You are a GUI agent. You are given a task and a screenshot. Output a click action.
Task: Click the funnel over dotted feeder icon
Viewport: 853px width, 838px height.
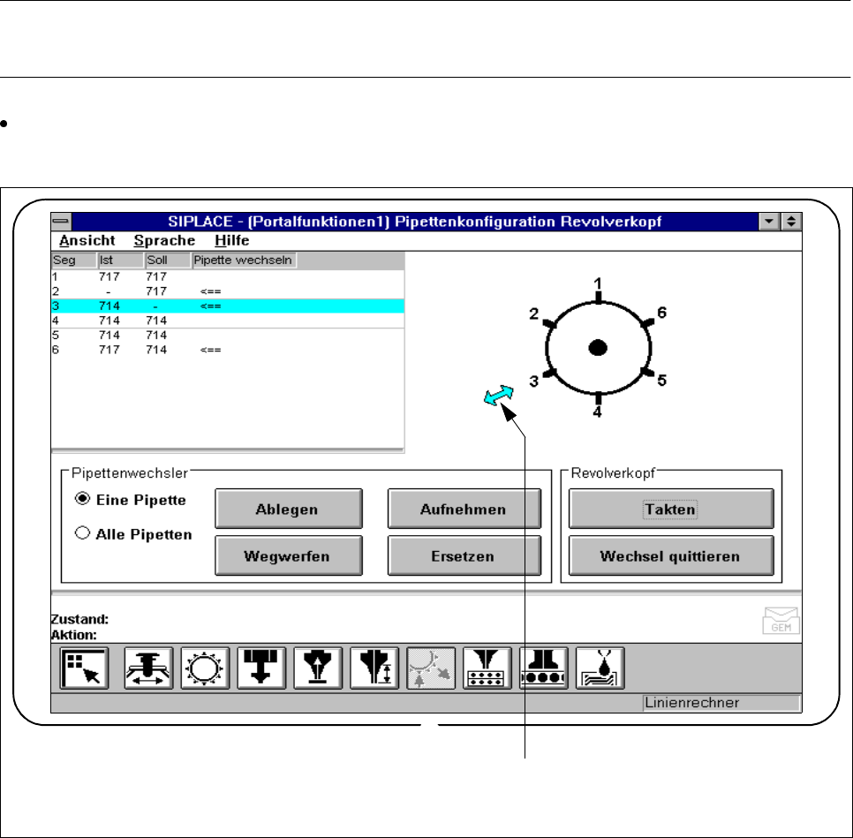[x=487, y=668]
